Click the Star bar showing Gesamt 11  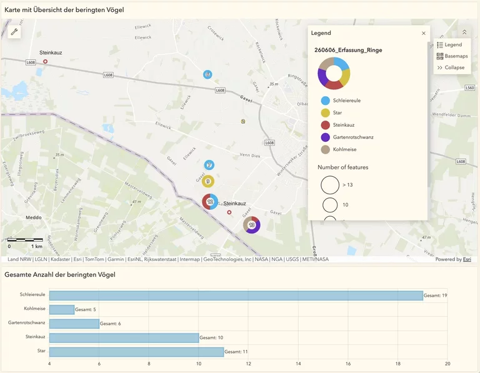tap(136, 352)
